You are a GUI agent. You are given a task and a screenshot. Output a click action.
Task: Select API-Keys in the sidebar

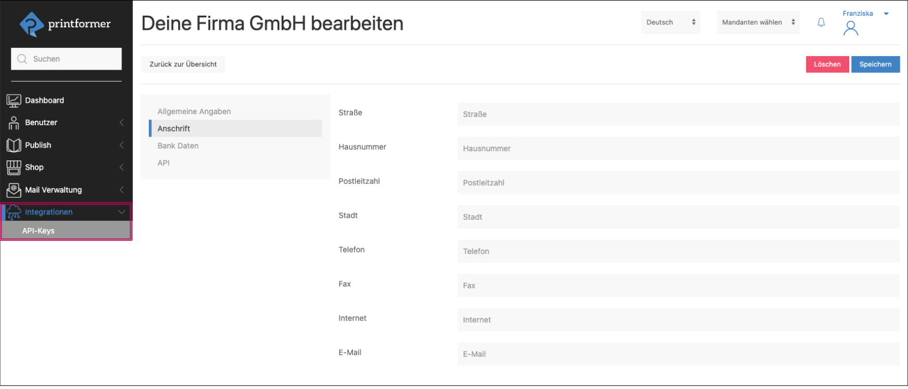[x=38, y=231]
